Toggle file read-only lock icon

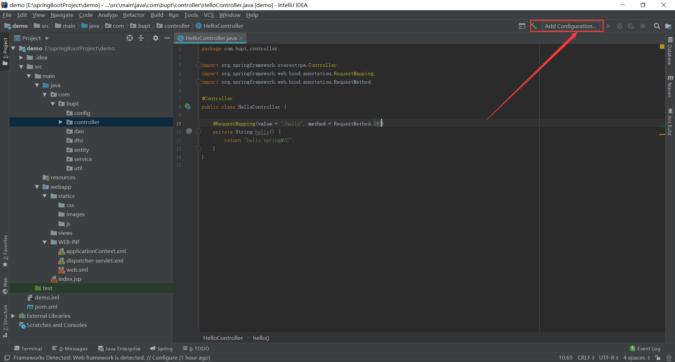(x=658, y=358)
